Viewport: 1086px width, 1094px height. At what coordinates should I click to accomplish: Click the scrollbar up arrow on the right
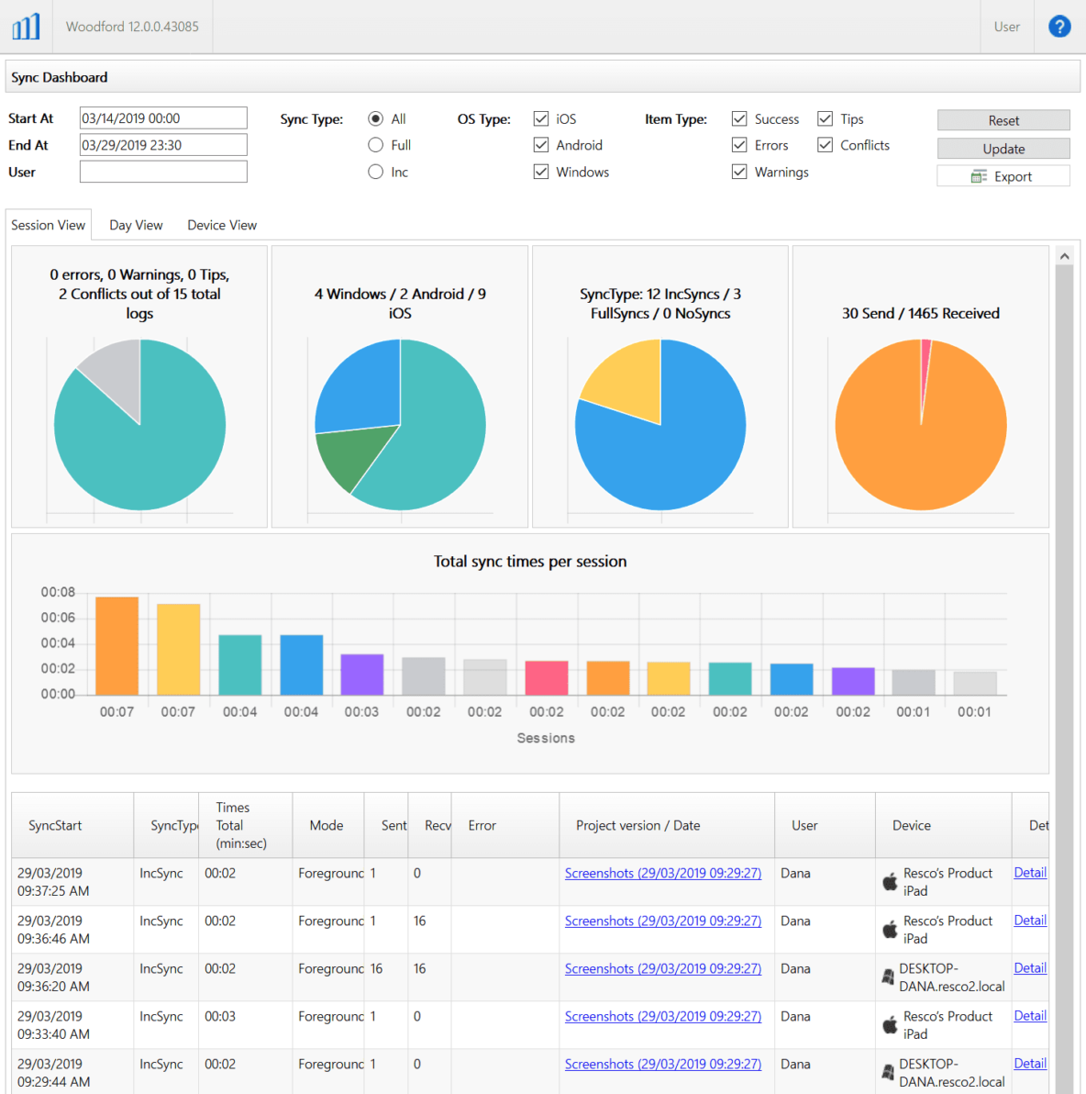1065,254
